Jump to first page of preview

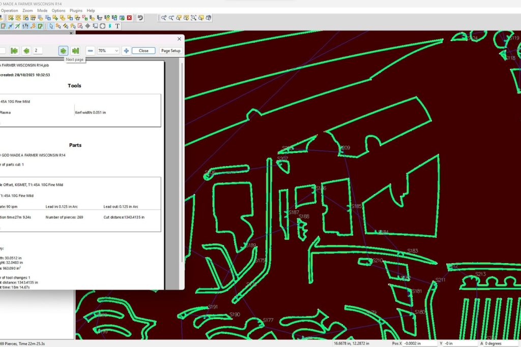14,51
